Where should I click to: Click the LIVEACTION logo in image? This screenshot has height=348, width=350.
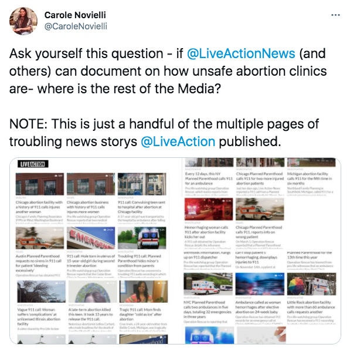point(33,164)
